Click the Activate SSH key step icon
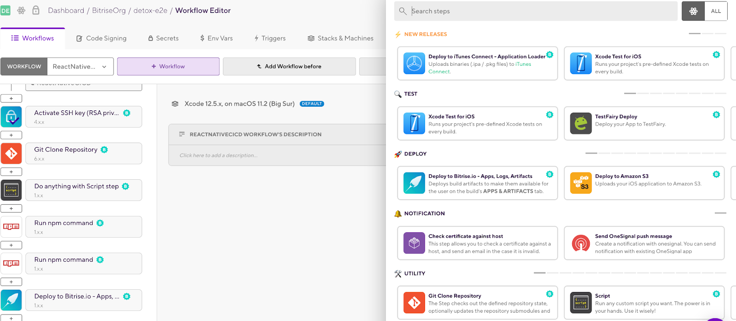 click(11, 117)
